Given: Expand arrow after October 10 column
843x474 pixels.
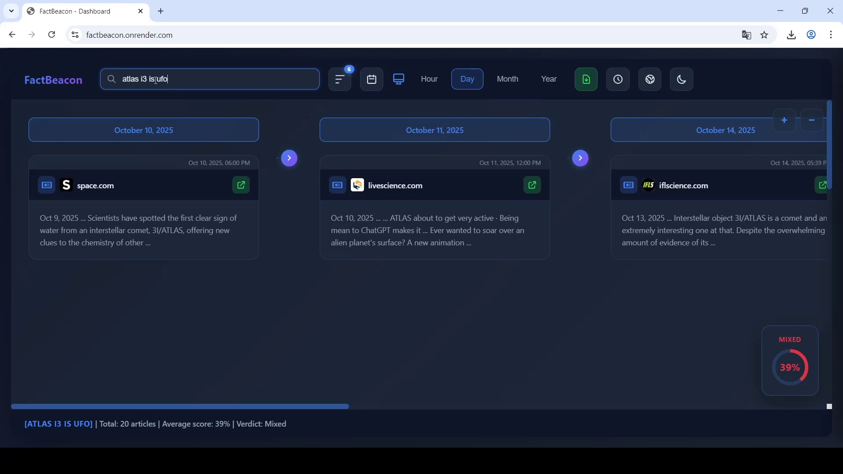Looking at the screenshot, I should 289,158.
